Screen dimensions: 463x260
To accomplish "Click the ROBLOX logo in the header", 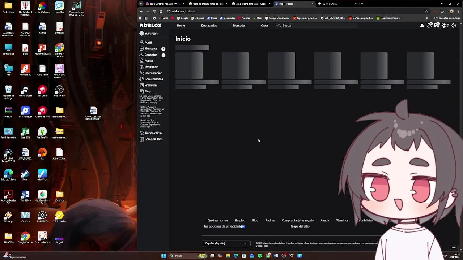I will [x=150, y=26].
